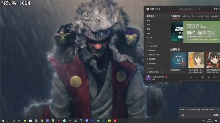This screenshot has width=220, height=123.
Task: Show hidden system tray icons
Action: (x=200, y=121)
